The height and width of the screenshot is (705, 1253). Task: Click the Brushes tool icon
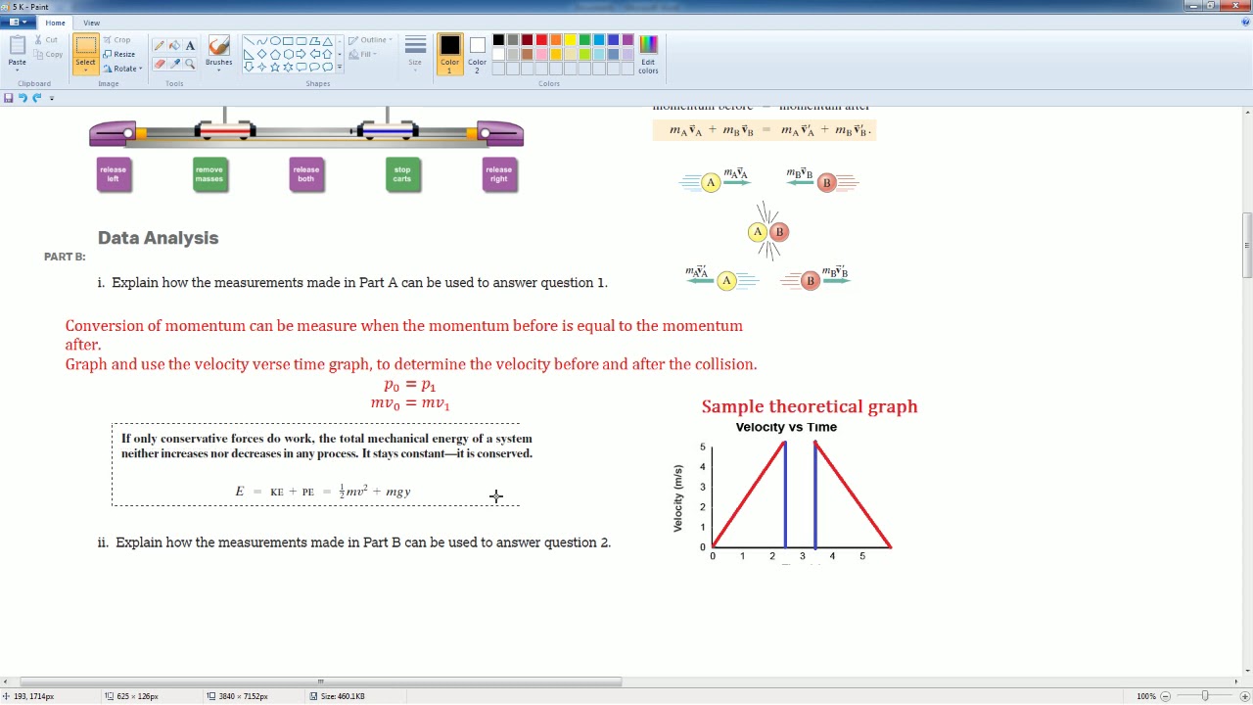tap(218, 46)
